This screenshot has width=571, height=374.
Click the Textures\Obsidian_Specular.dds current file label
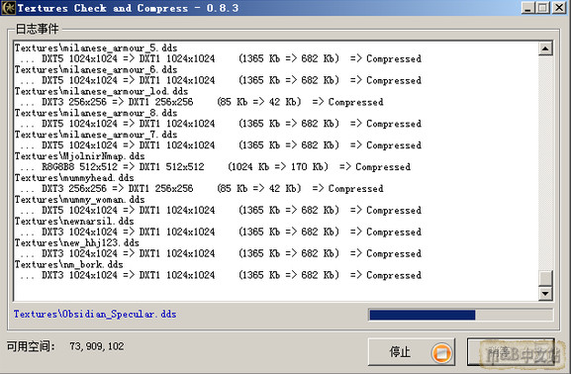(x=95, y=314)
